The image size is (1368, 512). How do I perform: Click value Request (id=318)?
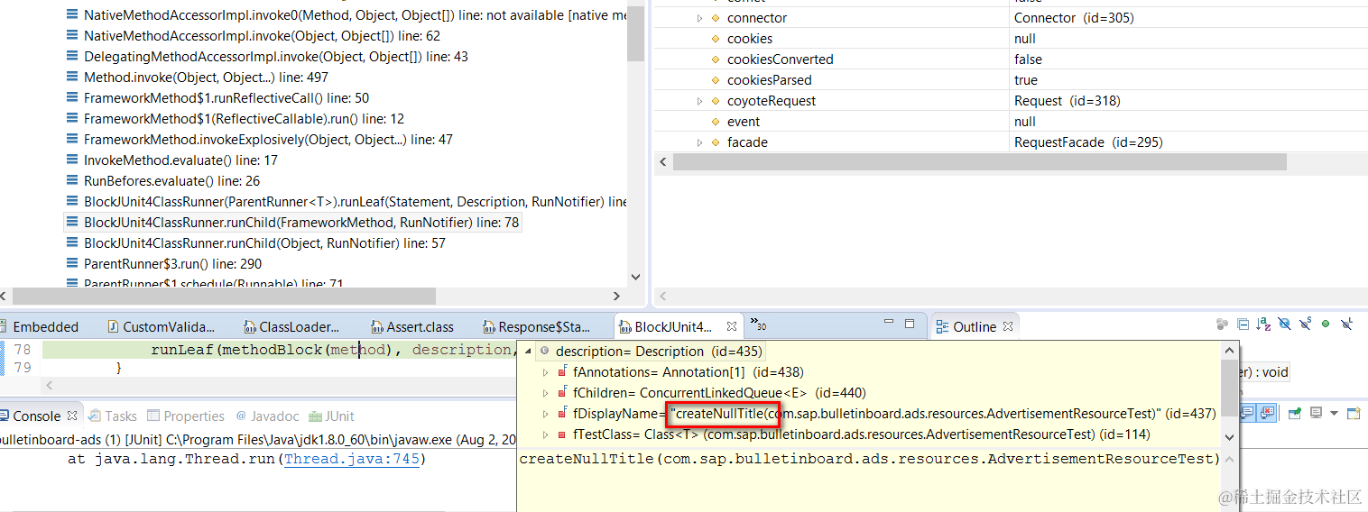coord(1068,101)
